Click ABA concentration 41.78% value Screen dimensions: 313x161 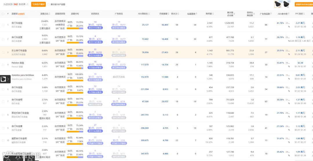pyautogui.click(x=280, y=23)
